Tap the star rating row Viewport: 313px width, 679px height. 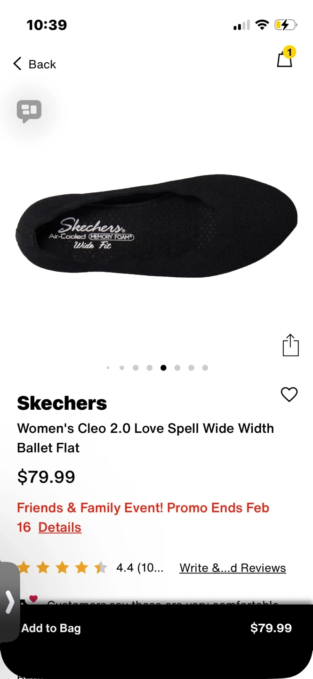pos(62,568)
